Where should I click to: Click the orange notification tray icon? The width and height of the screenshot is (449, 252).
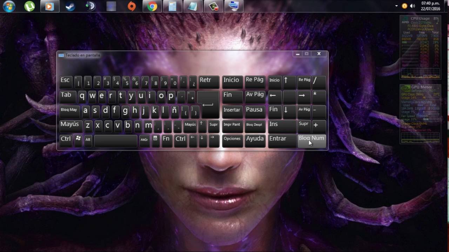(404, 6)
